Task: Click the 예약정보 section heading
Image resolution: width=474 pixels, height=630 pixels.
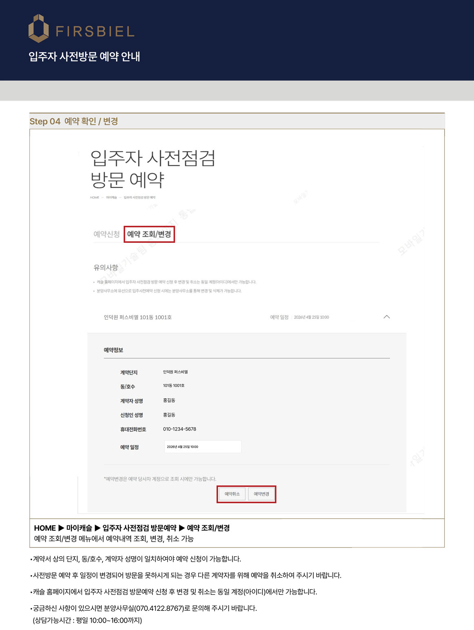Action: click(x=113, y=350)
